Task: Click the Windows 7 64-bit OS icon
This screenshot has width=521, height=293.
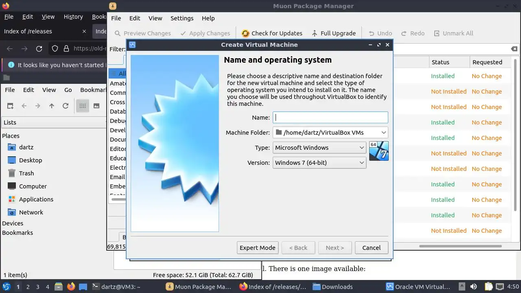Action: click(379, 151)
